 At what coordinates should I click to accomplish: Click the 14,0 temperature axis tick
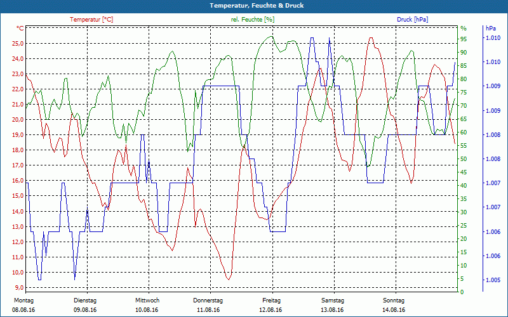click(18, 212)
